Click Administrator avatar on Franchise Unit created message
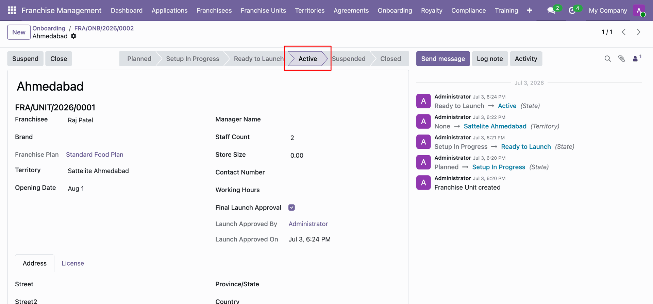The width and height of the screenshot is (653, 304). pos(423,182)
